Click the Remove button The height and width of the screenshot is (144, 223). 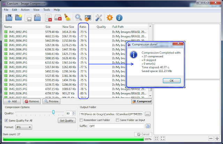(x=32, y=101)
